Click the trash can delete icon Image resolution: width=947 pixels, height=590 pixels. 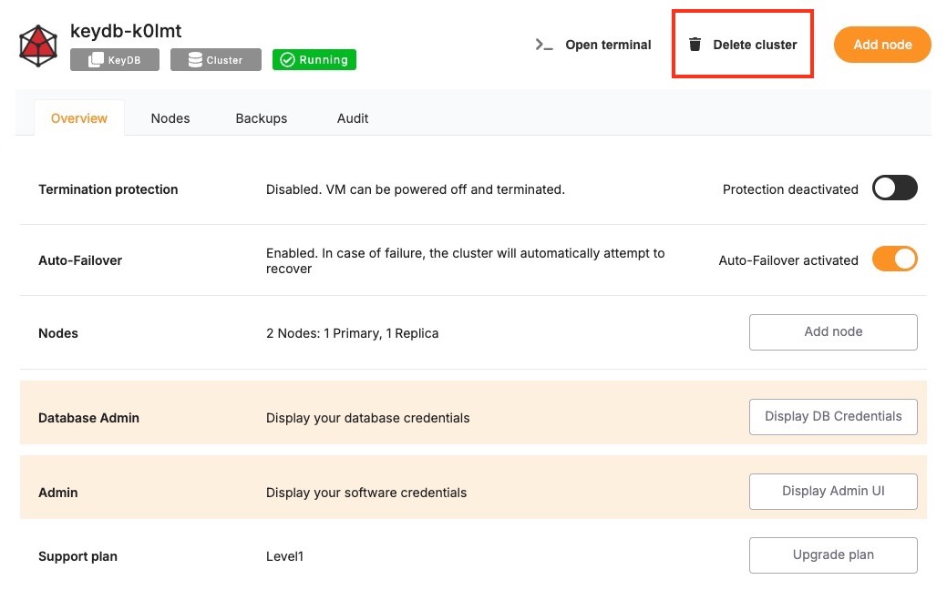pos(695,45)
